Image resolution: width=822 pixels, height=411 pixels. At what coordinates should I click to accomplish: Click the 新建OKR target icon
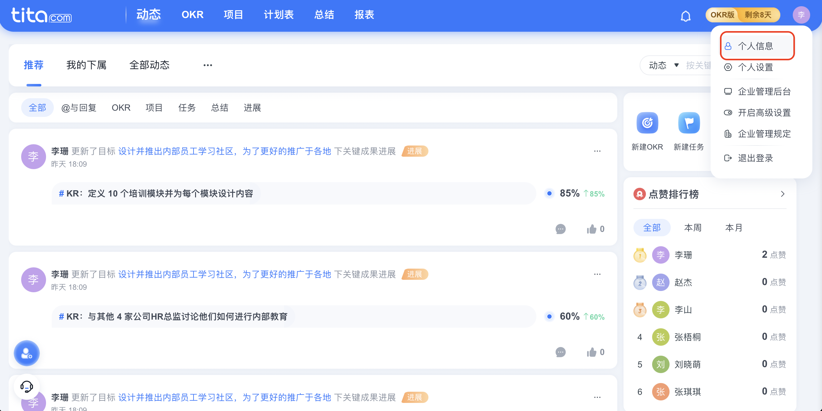pos(647,123)
